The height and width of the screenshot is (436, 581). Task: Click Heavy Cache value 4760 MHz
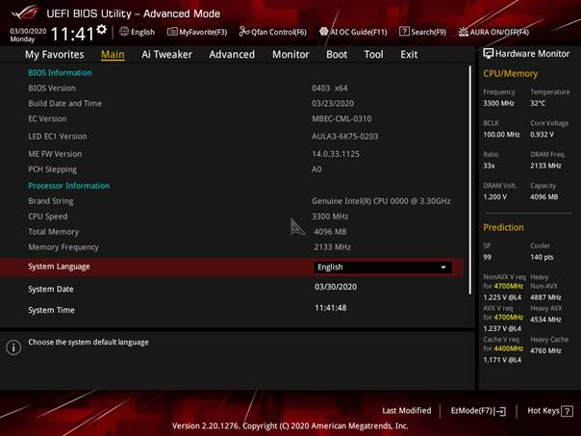pos(545,350)
